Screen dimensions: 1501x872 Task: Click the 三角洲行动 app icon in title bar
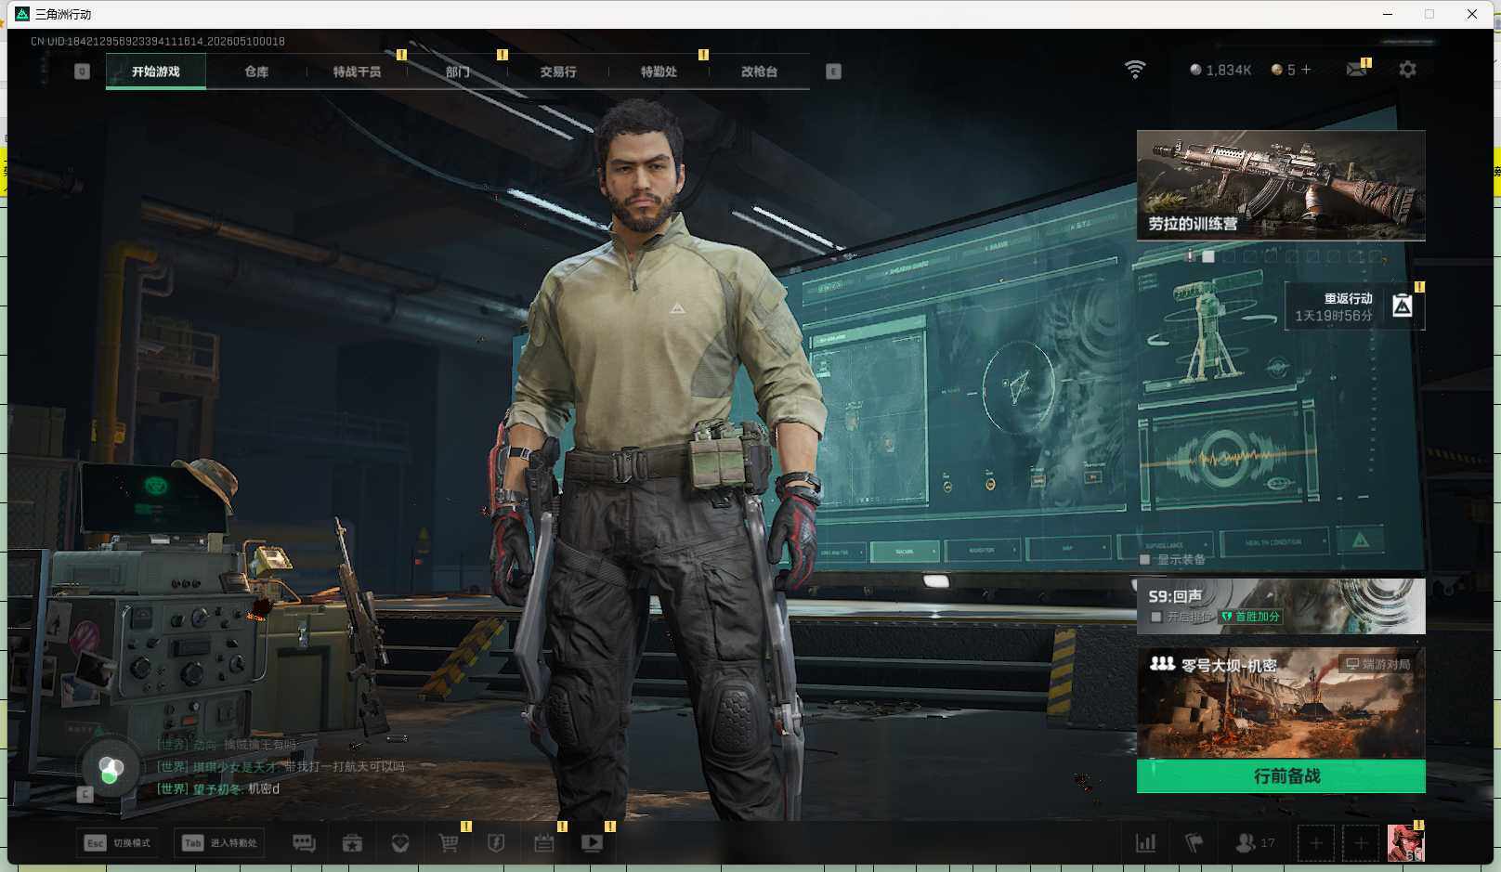(22, 14)
